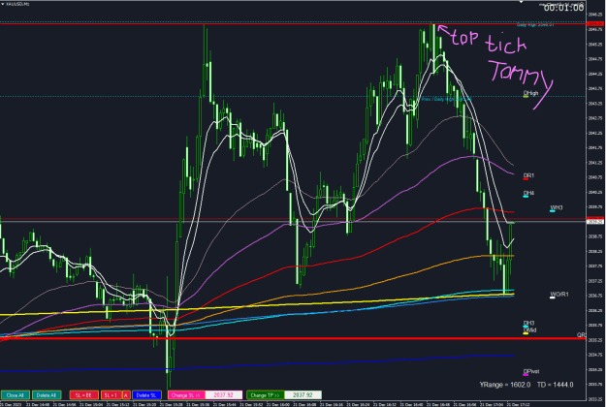This screenshot has width=606, height=407.
Task: Click the grey current price tag on the axis
Action: point(595,222)
